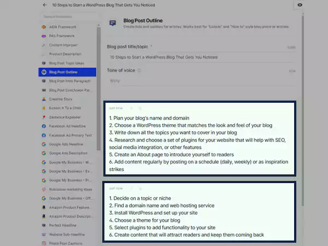Open the Creative Story template
Screen dimensions: 328x246
pyautogui.click(x=61, y=99)
